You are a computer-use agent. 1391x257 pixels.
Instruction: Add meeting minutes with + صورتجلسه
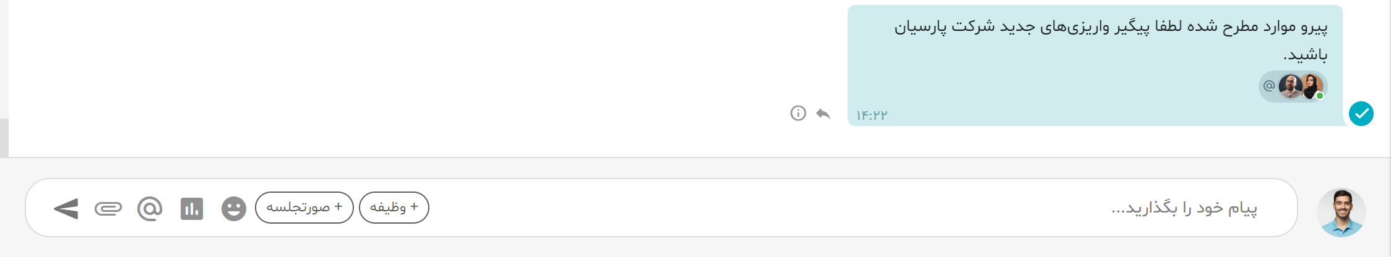(x=304, y=208)
